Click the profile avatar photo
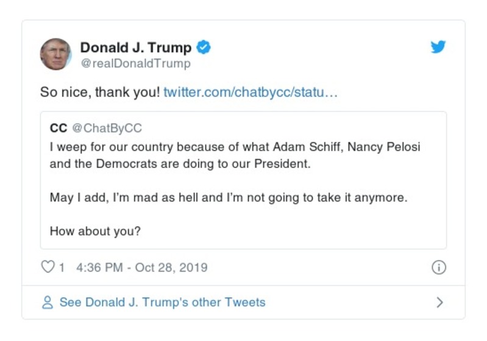This screenshot has height=341, width=487. point(55,54)
